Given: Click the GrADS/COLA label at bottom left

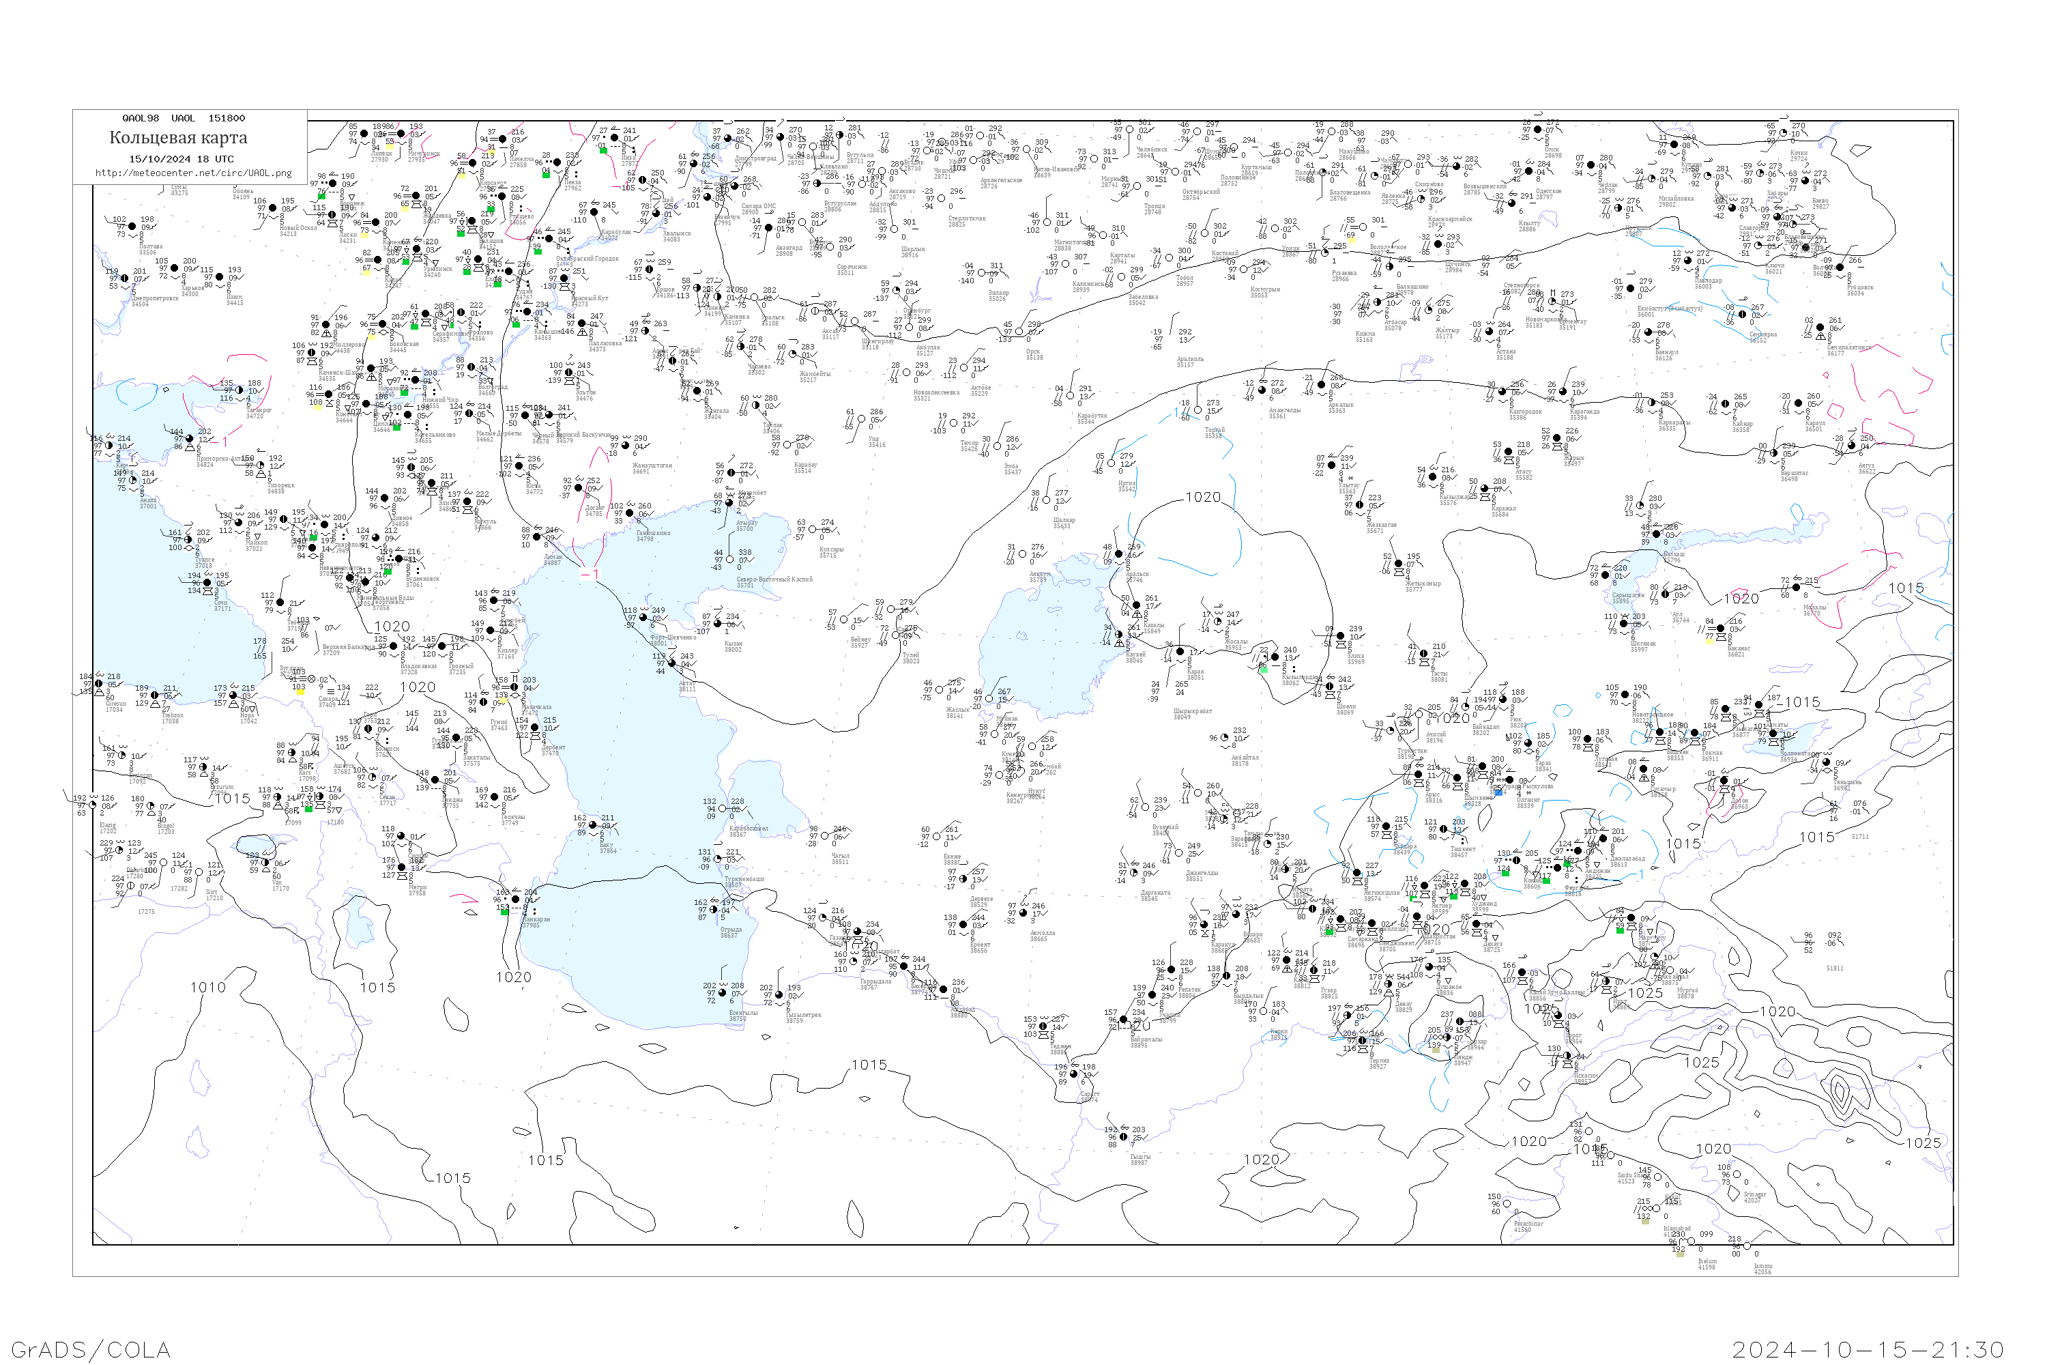Looking at the screenshot, I should (91, 1349).
